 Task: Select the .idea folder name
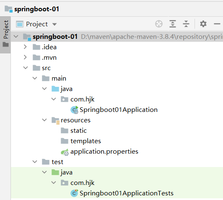49,47
